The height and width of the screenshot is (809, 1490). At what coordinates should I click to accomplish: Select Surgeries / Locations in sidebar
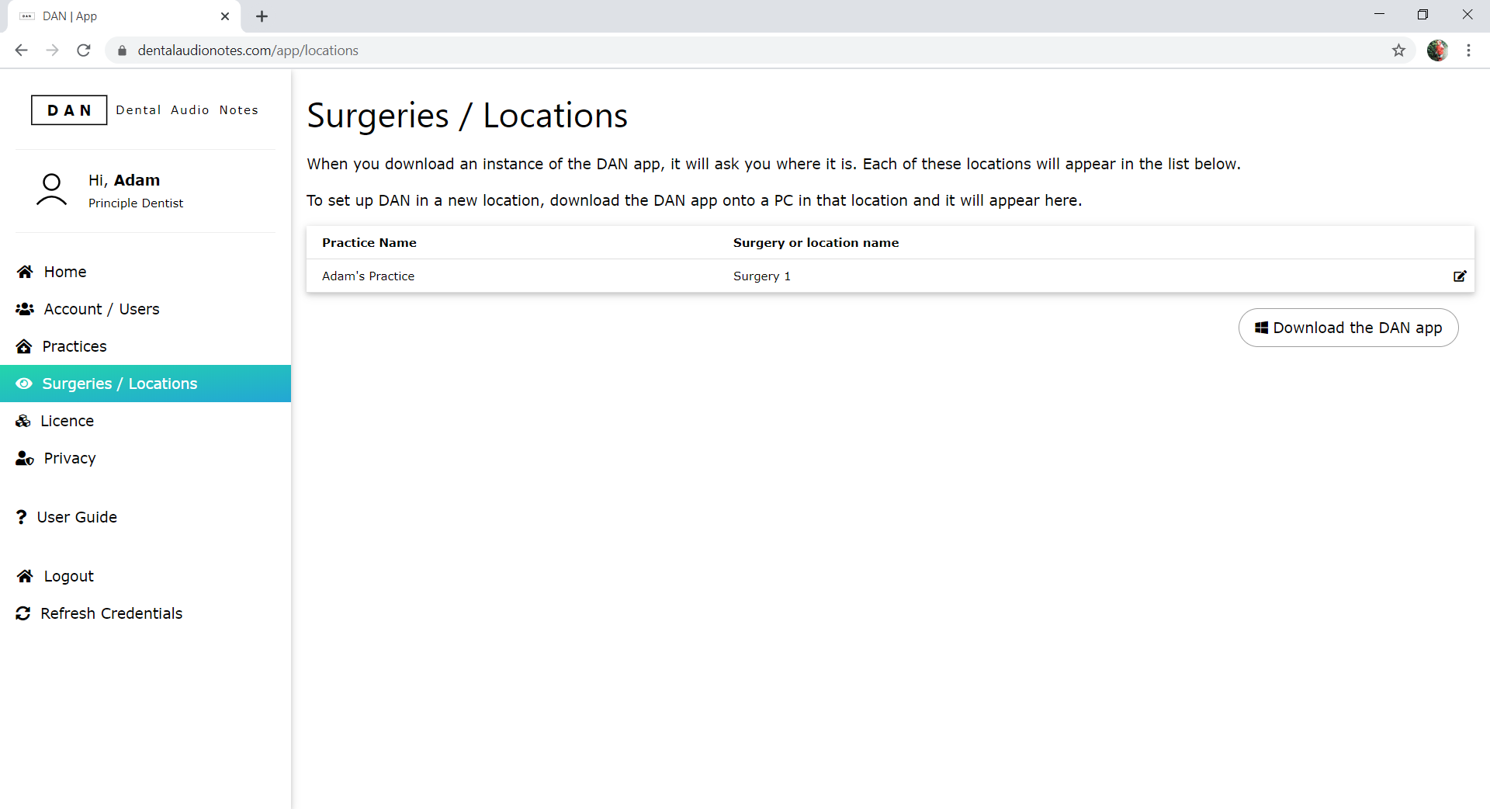pyautogui.click(x=119, y=384)
